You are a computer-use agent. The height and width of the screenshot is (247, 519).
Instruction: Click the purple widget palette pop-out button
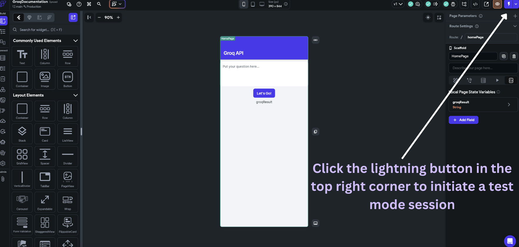point(73,17)
